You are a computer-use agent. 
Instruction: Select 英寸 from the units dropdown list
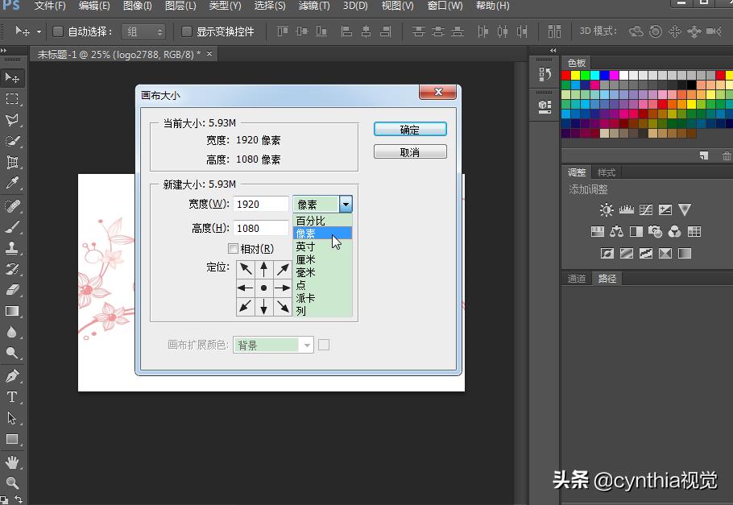[x=306, y=247]
